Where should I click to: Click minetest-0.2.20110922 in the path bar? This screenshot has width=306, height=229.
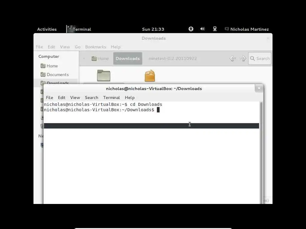coord(173,58)
